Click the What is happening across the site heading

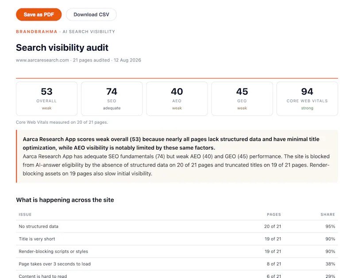pos(65,200)
